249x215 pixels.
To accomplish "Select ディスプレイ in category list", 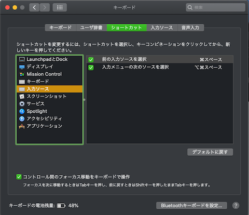I will [50, 67].
